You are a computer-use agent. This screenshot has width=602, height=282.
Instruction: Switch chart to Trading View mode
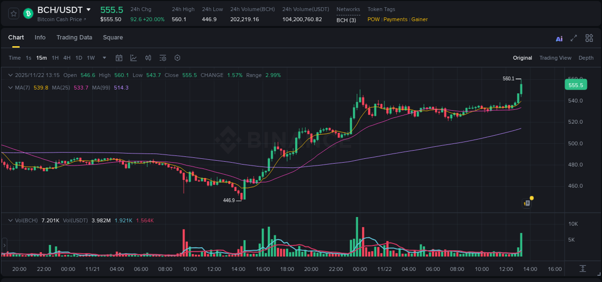555,58
